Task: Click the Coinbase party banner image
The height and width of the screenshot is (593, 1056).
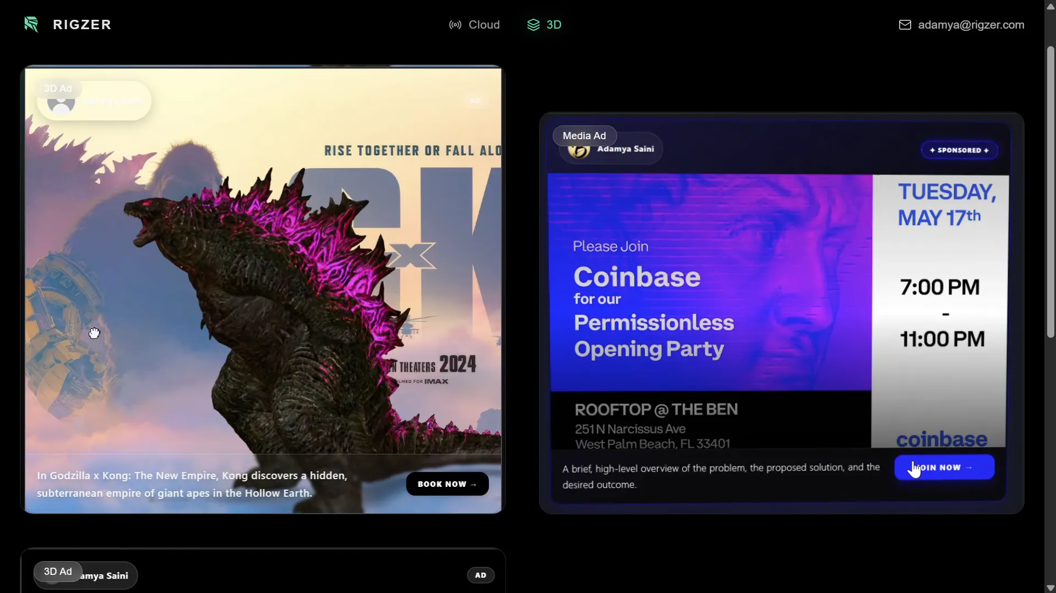Action: (x=778, y=311)
